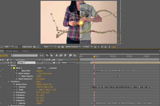Viewport: 160px width, 106px height.
Task: Click the Scale constrain proportions link icon
Action: 37,89
